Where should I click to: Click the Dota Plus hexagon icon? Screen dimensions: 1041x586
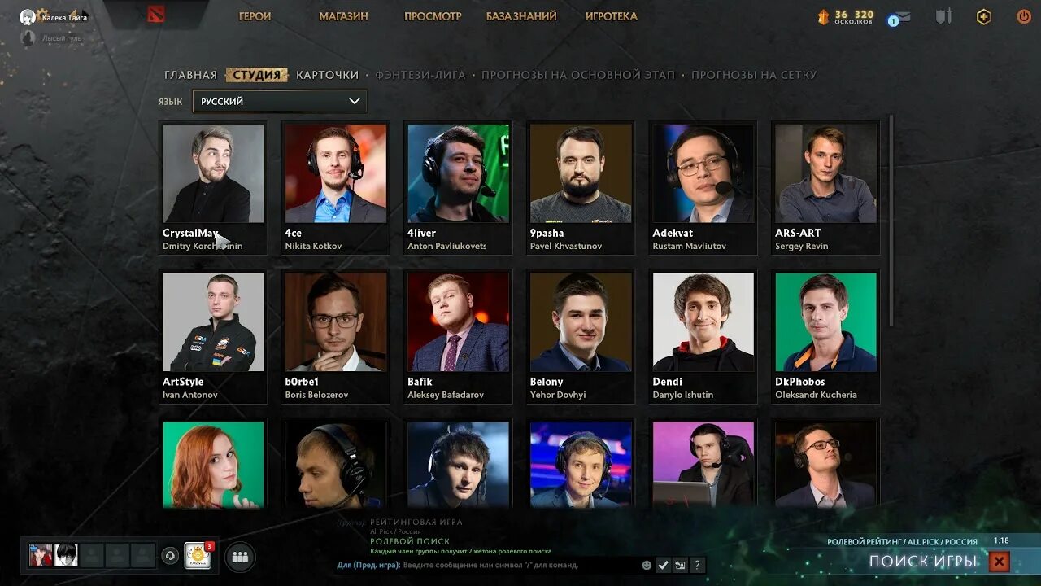(x=984, y=16)
